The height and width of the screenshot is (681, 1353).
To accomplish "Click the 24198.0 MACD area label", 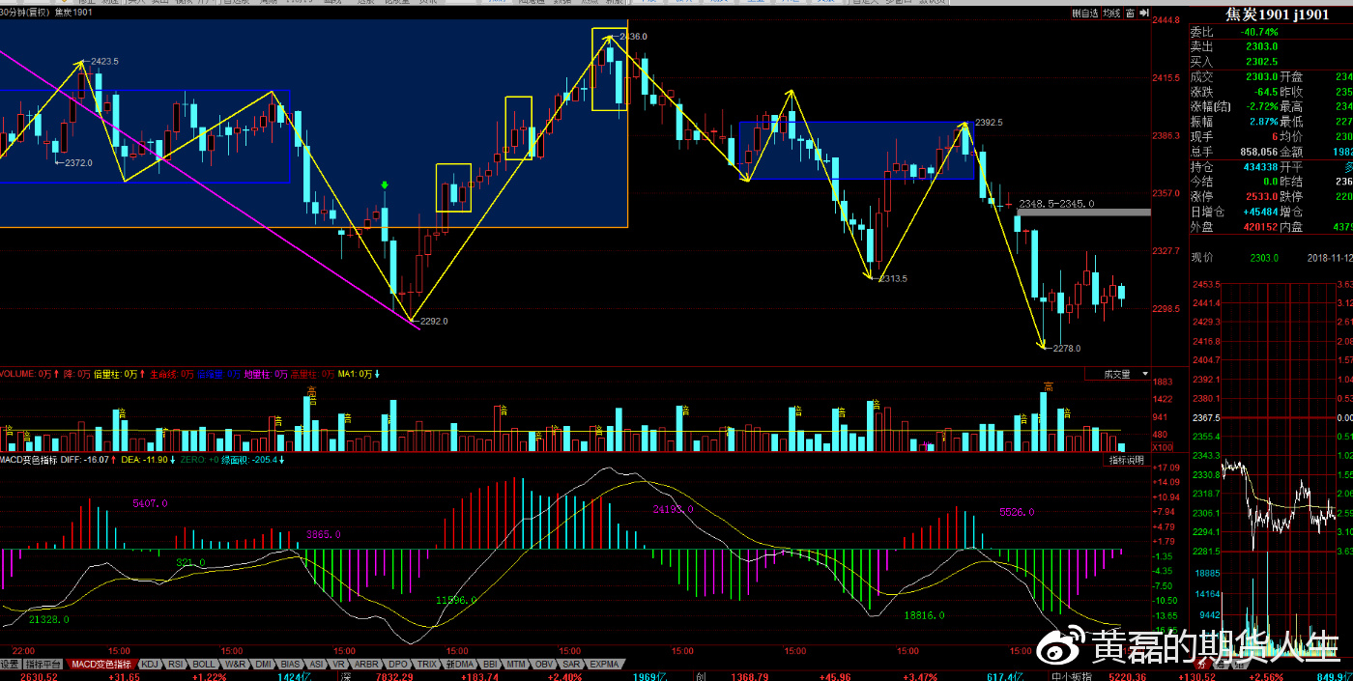I will coord(673,508).
